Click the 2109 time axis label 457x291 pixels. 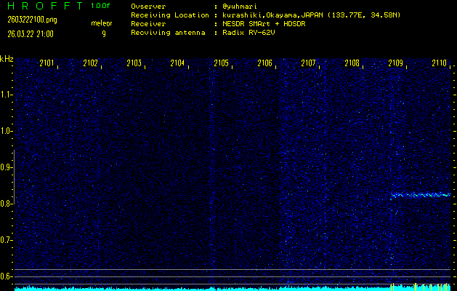396,63
